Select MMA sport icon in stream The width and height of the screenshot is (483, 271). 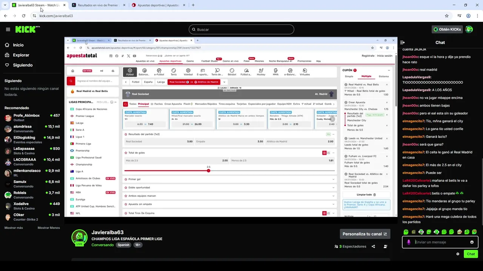point(275,72)
